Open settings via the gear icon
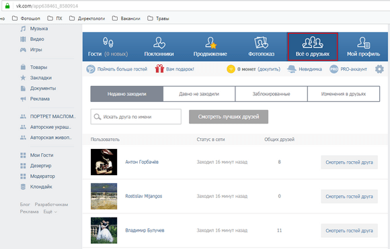The height and width of the screenshot is (249, 390). pos(379,69)
